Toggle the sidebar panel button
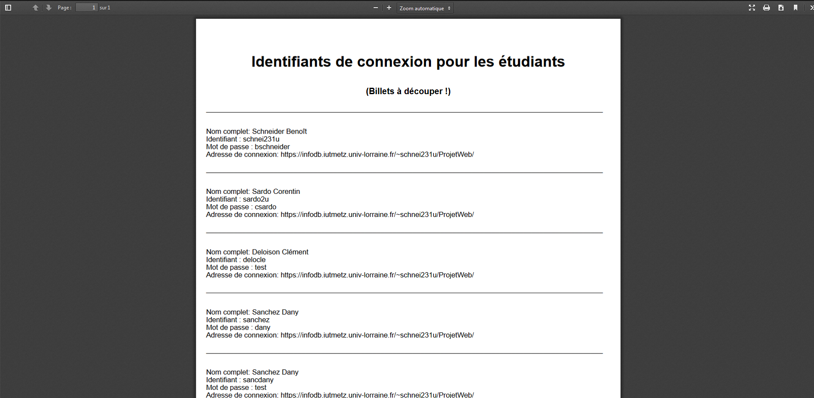The image size is (814, 398). click(x=8, y=8)
